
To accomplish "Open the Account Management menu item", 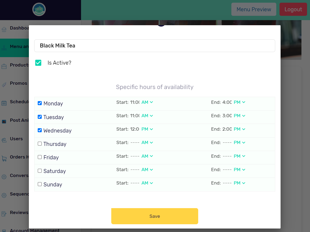I will click(x=35, y=230).
